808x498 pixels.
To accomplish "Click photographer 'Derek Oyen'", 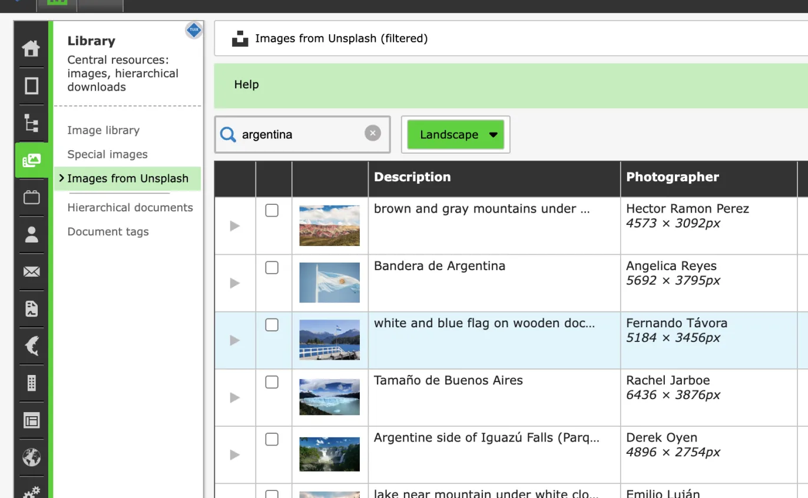I will [x=661, y=437].
